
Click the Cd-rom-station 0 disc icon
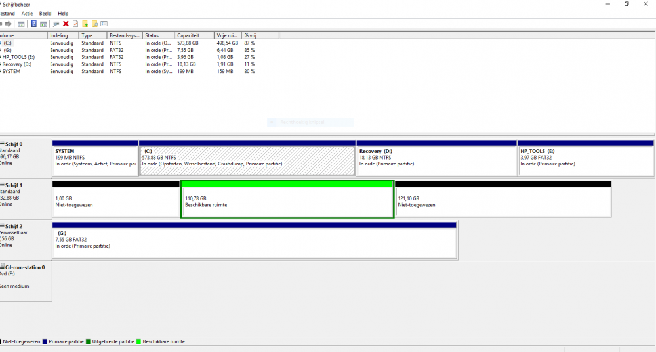click(3, 267)
